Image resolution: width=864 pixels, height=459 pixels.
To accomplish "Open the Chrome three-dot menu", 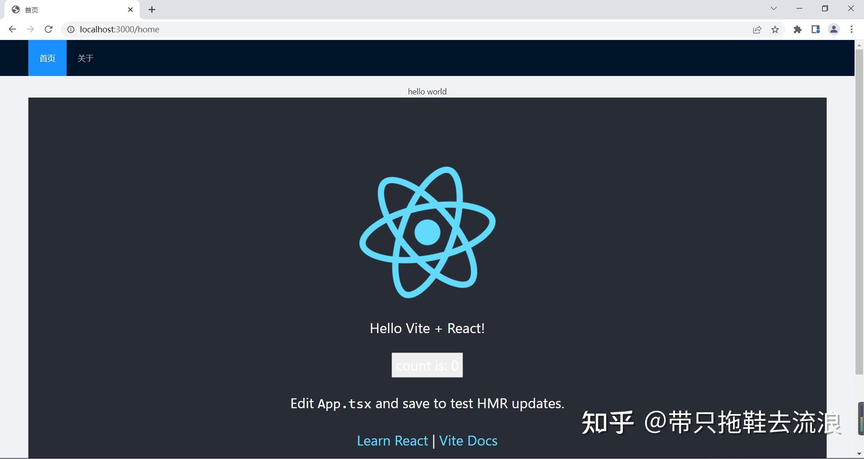I will 852,29.
